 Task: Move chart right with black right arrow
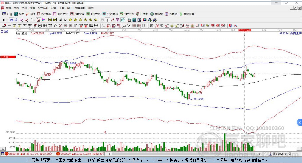(65, 20)
